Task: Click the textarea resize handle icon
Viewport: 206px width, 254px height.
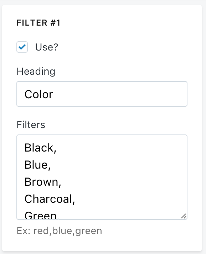Action: pos(184,216)
